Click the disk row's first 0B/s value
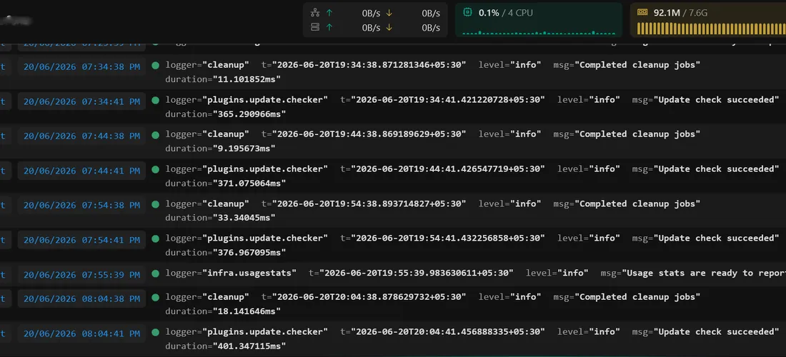Image resolution: width=786 pixels, height=357 pixels. 371,28
